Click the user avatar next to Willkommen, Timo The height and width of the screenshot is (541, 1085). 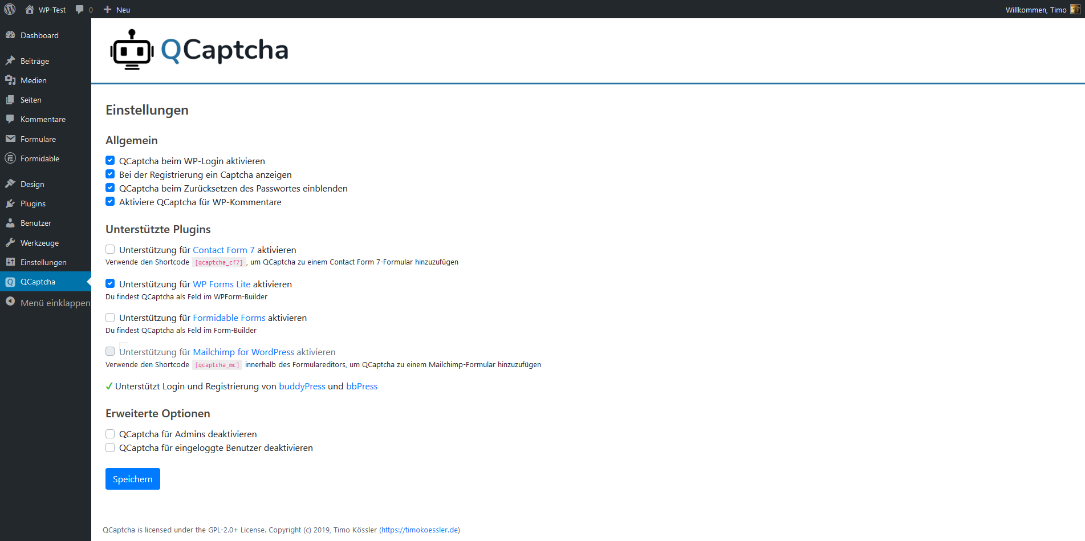tap(1075, 9)
